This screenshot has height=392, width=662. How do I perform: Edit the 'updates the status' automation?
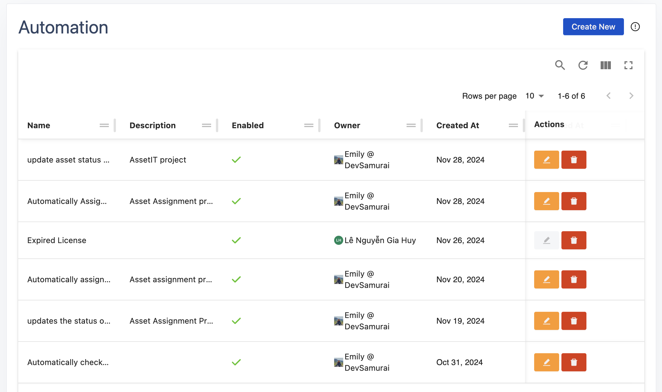click(x=546, y=321)
